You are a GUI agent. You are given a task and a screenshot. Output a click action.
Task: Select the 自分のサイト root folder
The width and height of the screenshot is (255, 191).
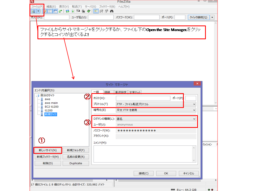point(48,95)
